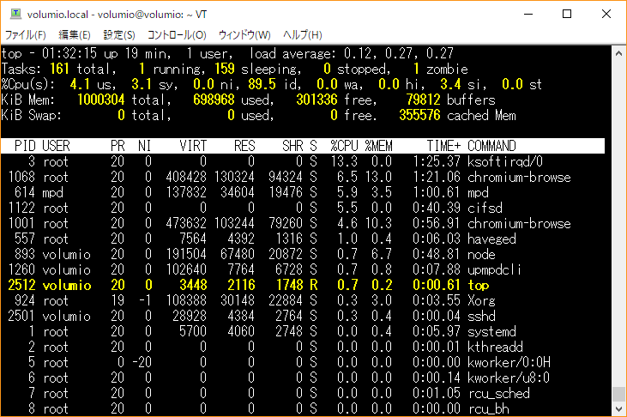Click chromium-browse command in PID 1001 row
The width and height of the screenshot is (627, 417).
pos(519,223)
